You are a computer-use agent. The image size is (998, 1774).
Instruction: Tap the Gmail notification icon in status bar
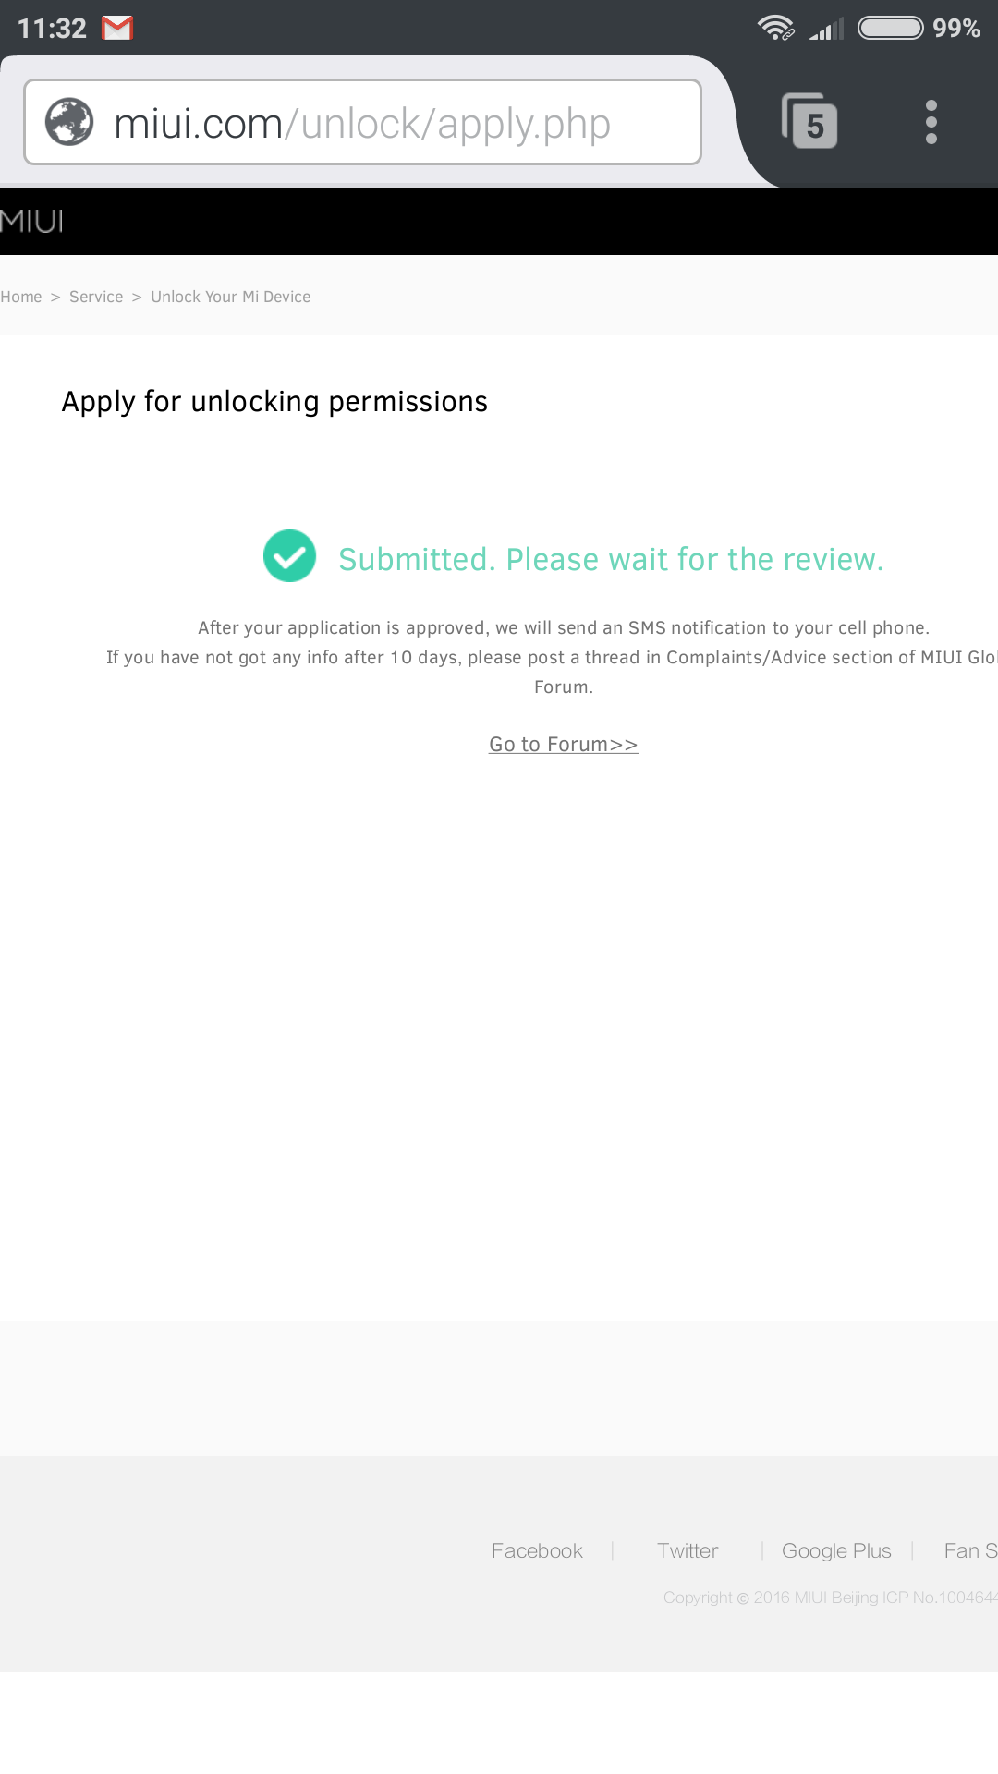click(117, 29)
